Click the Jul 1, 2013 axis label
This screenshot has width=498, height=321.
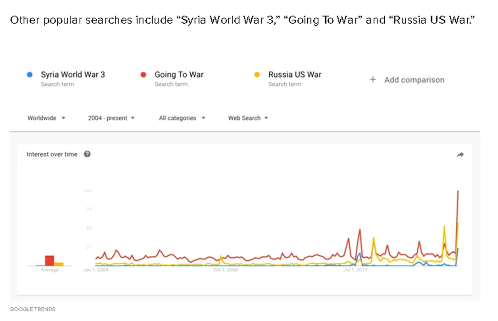click(x=355, y=270)
